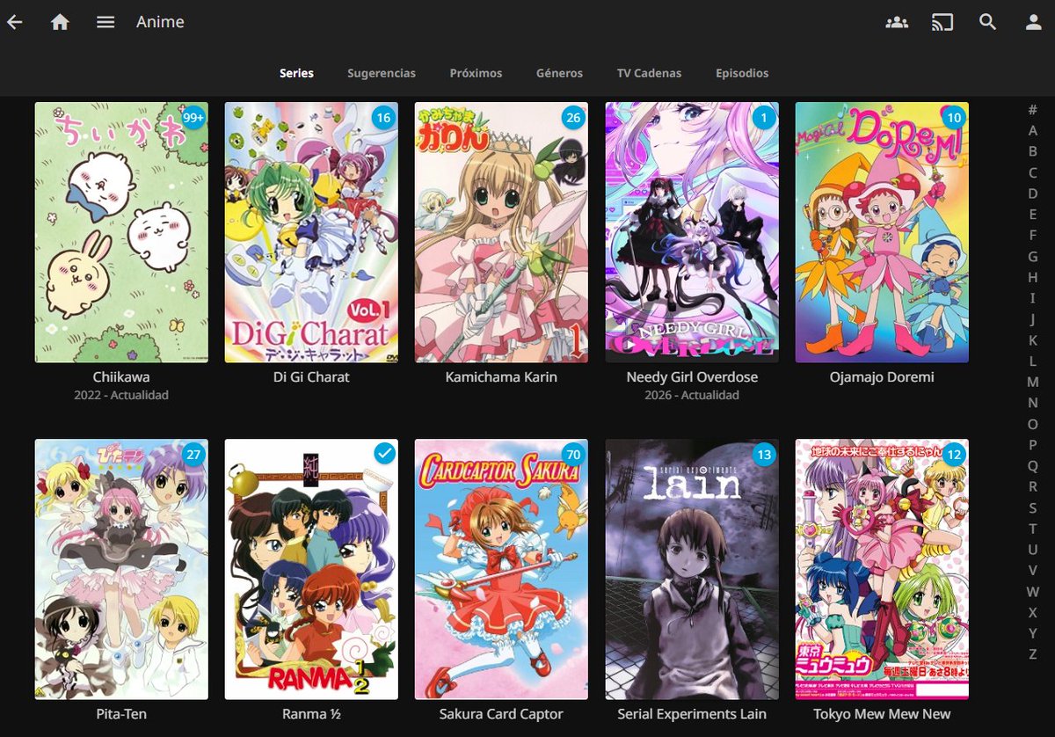
Task: Click '2026 - Actualidad' under Needy Girl Overdose
Action: 692,395
